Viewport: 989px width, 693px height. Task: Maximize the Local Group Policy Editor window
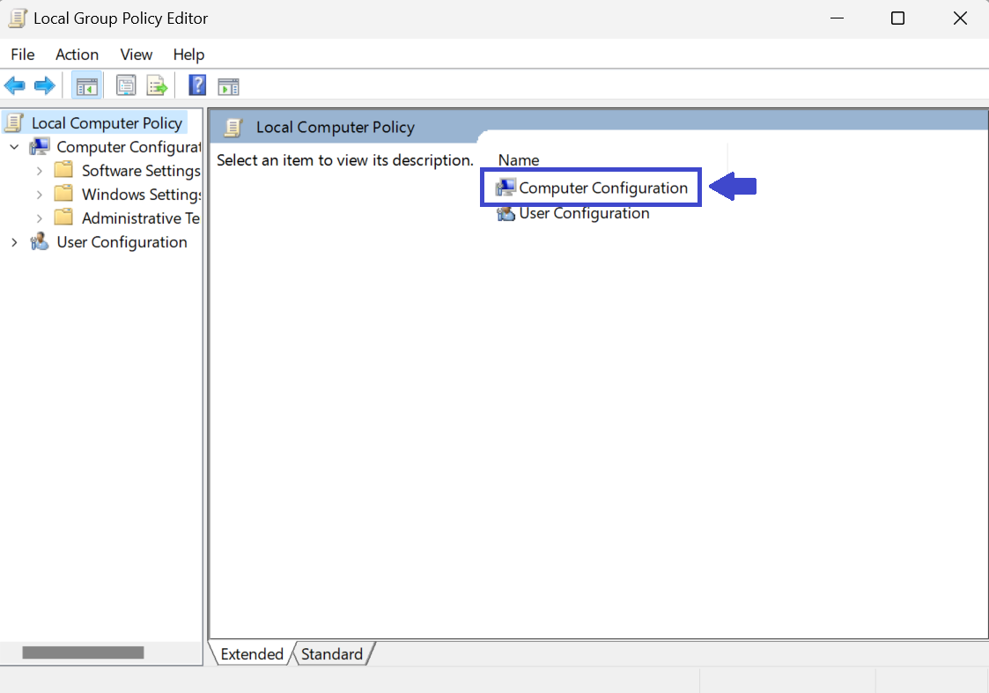897,18
